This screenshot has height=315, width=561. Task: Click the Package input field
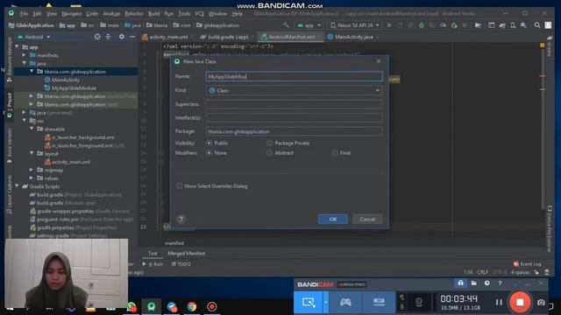click(294, 131)
